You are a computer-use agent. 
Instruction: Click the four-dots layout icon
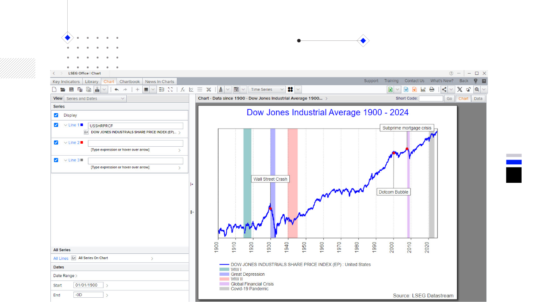(290, 89)
